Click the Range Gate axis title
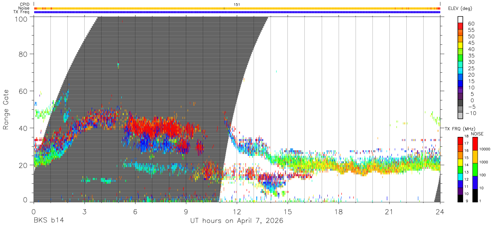This screenshot has height=229, width=495. click(6, 109)
